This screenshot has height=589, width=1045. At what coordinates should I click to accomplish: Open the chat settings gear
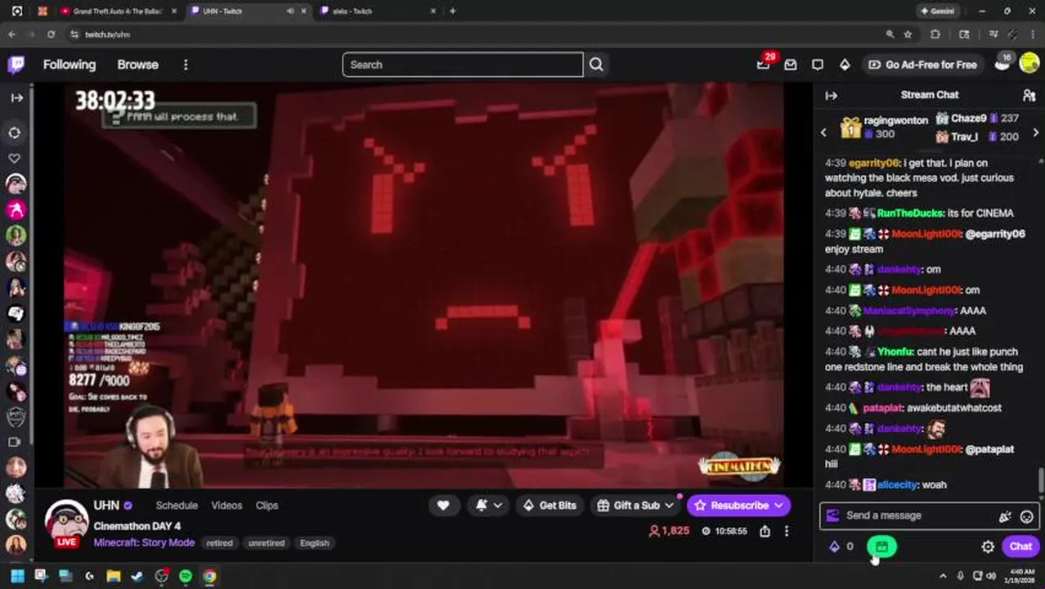(988, 546)
